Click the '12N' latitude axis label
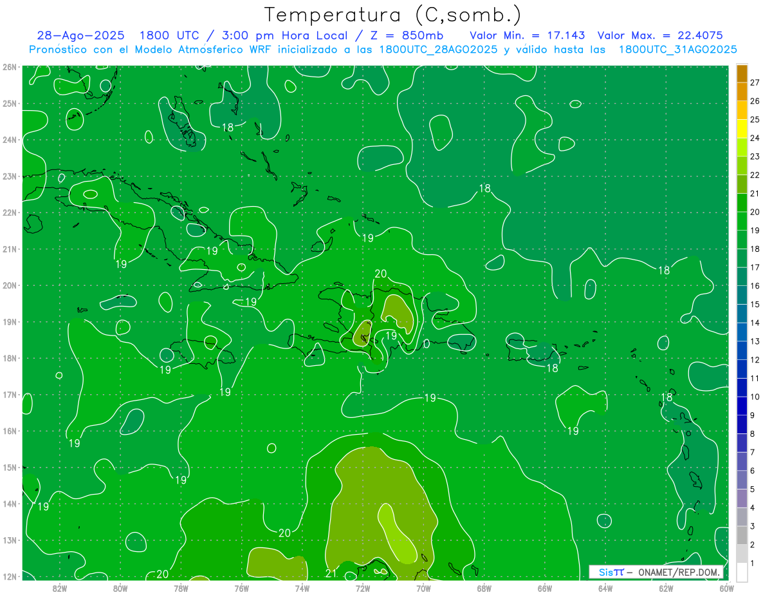 (10, 576)
